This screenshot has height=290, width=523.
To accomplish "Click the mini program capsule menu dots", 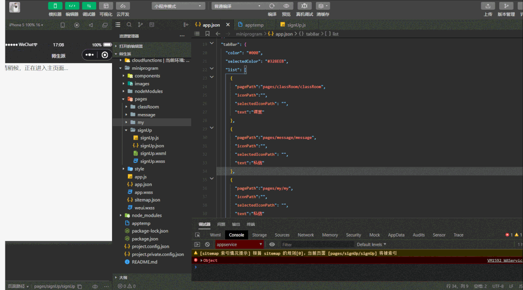I will point(89,55).
